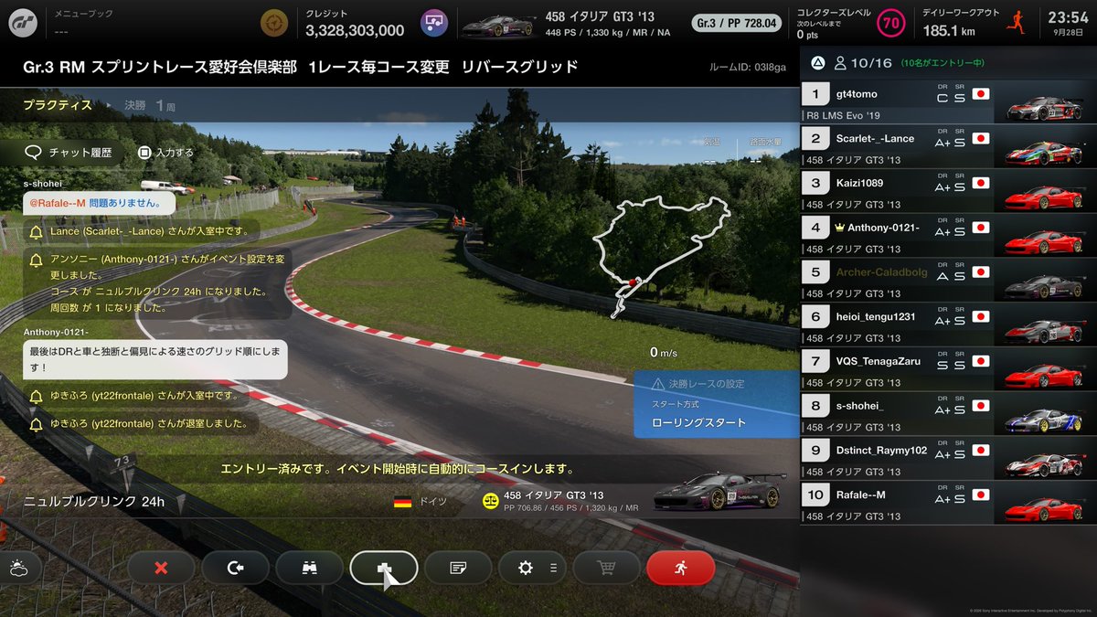Select player Kaizi1089 in entry list
1097x617 pixels.
tap(948, 192)
